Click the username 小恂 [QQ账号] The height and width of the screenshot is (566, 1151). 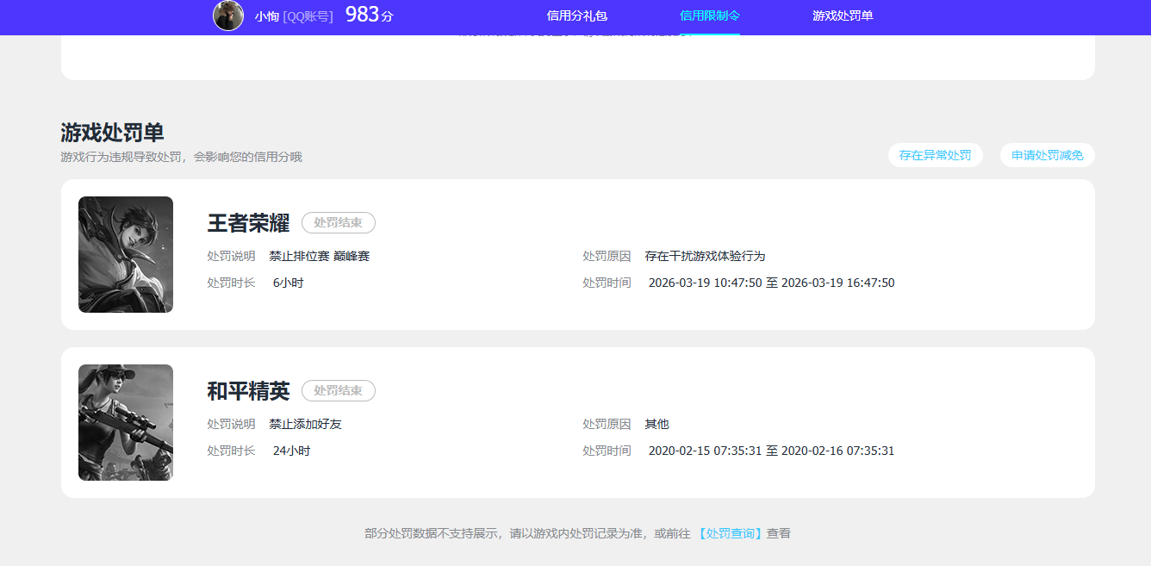pos(294,16)
